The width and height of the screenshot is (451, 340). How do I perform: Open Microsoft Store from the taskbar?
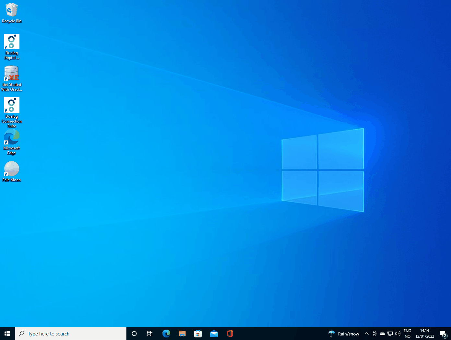(198, 334)
